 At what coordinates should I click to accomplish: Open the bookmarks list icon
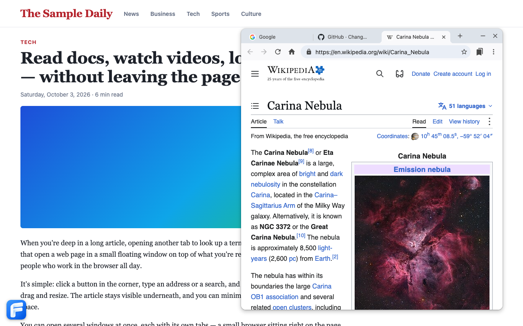480,52
